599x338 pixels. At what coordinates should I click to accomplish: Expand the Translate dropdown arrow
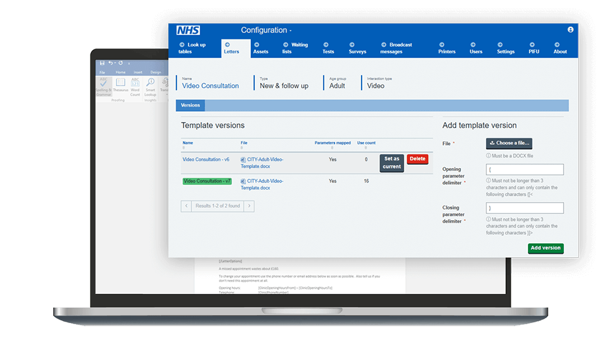pos(167,94)
